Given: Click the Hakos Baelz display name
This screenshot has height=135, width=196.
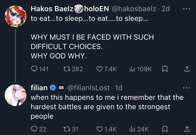Looking at the screenshot, I should (x=52, y=9).
